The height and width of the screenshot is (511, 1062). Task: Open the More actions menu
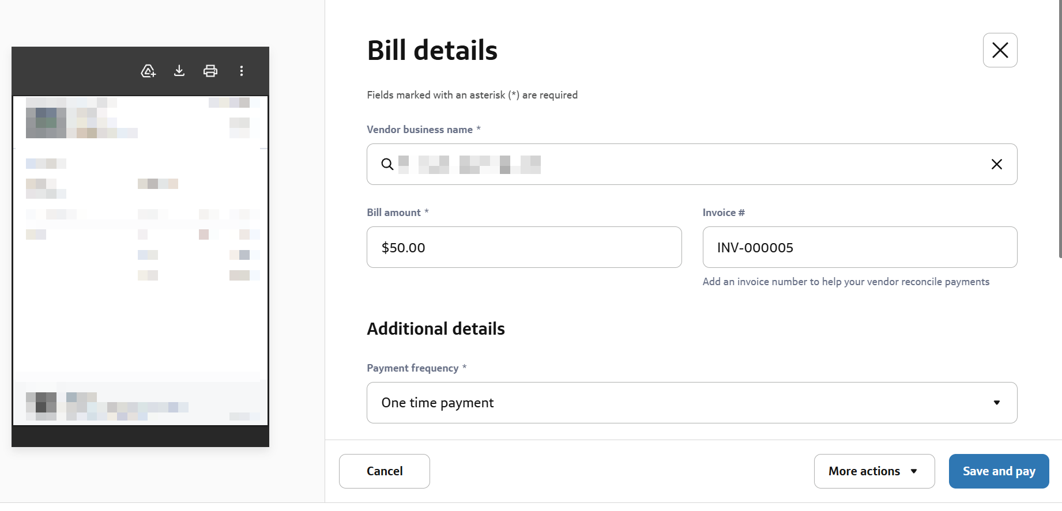point(864,471)
